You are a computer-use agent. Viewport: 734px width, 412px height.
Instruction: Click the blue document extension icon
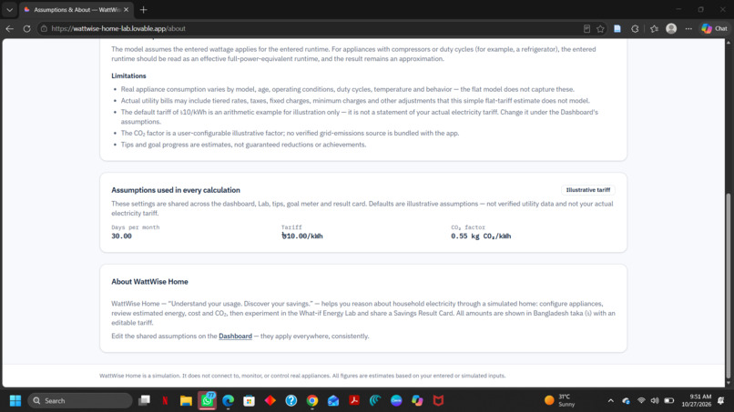tap(617, 28)
